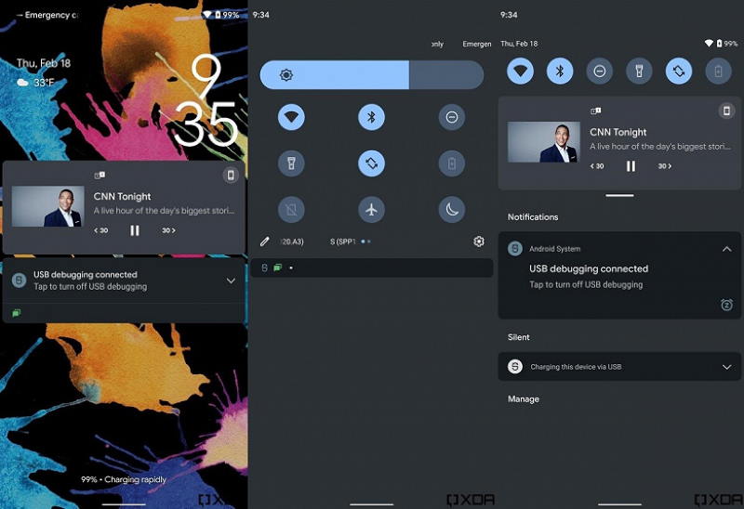Collapse the Android System notification chevron
This screenshot has height=509, width=744.
(726, 249)
